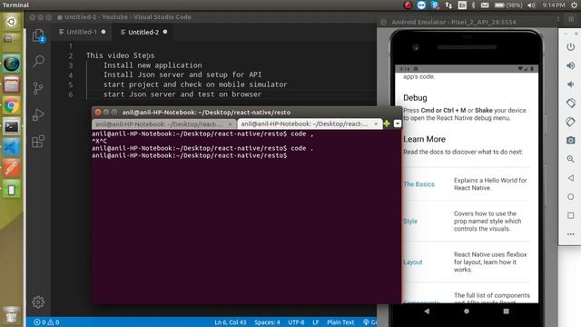Click the emulator volume down button
Screen dimensions: 581x327
coord(571,84)
